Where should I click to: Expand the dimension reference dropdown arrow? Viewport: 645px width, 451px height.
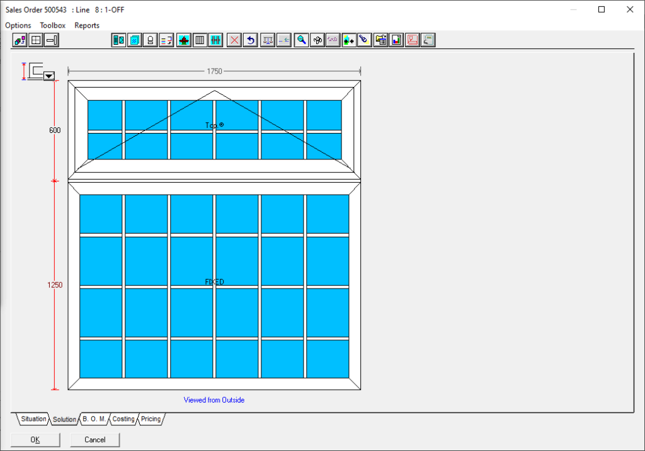pyautogui.click(x=49, y=76)
